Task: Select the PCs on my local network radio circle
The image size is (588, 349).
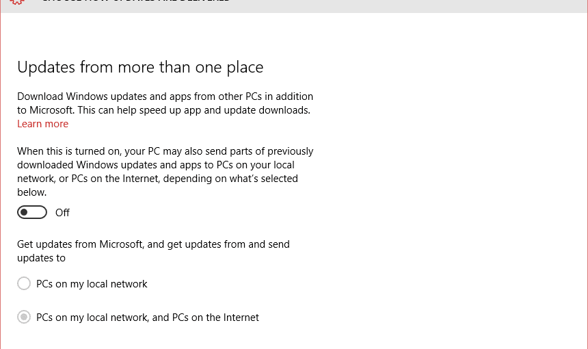Action: [x=24, y=284]
